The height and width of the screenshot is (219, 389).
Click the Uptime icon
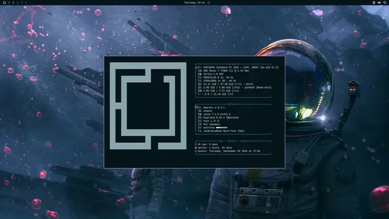196,148
